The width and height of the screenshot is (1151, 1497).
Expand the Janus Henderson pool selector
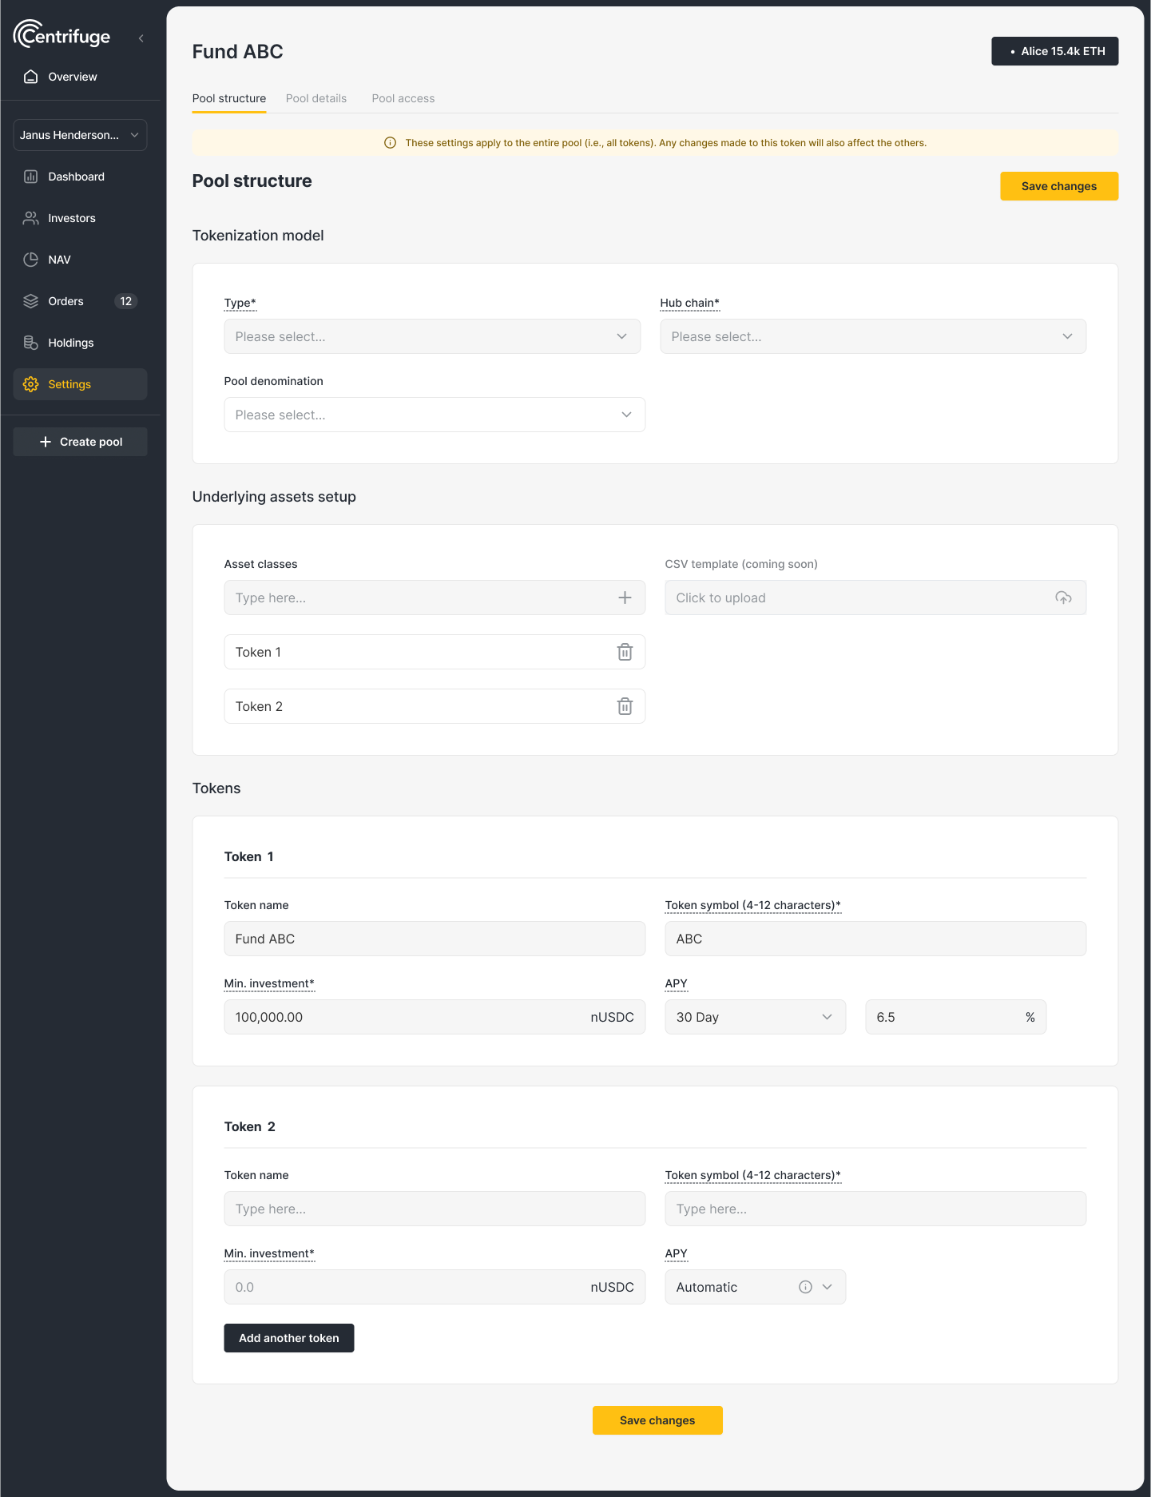(x=80, y=135)
